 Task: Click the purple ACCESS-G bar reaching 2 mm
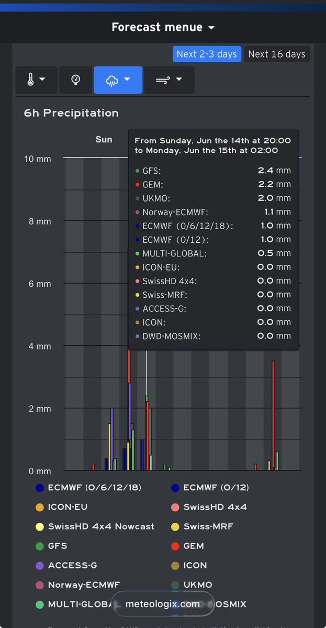click(x=111, y=439)
